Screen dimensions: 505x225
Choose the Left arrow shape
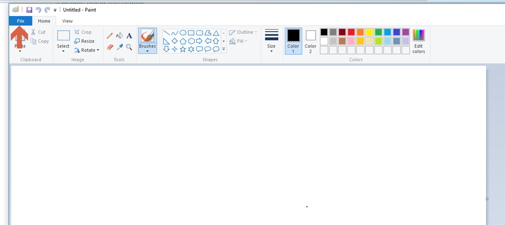click(x=208, y=41)
